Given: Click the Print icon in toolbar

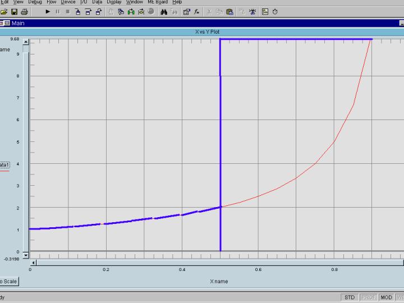Looking at the screenshot, I should coord(24,11).
